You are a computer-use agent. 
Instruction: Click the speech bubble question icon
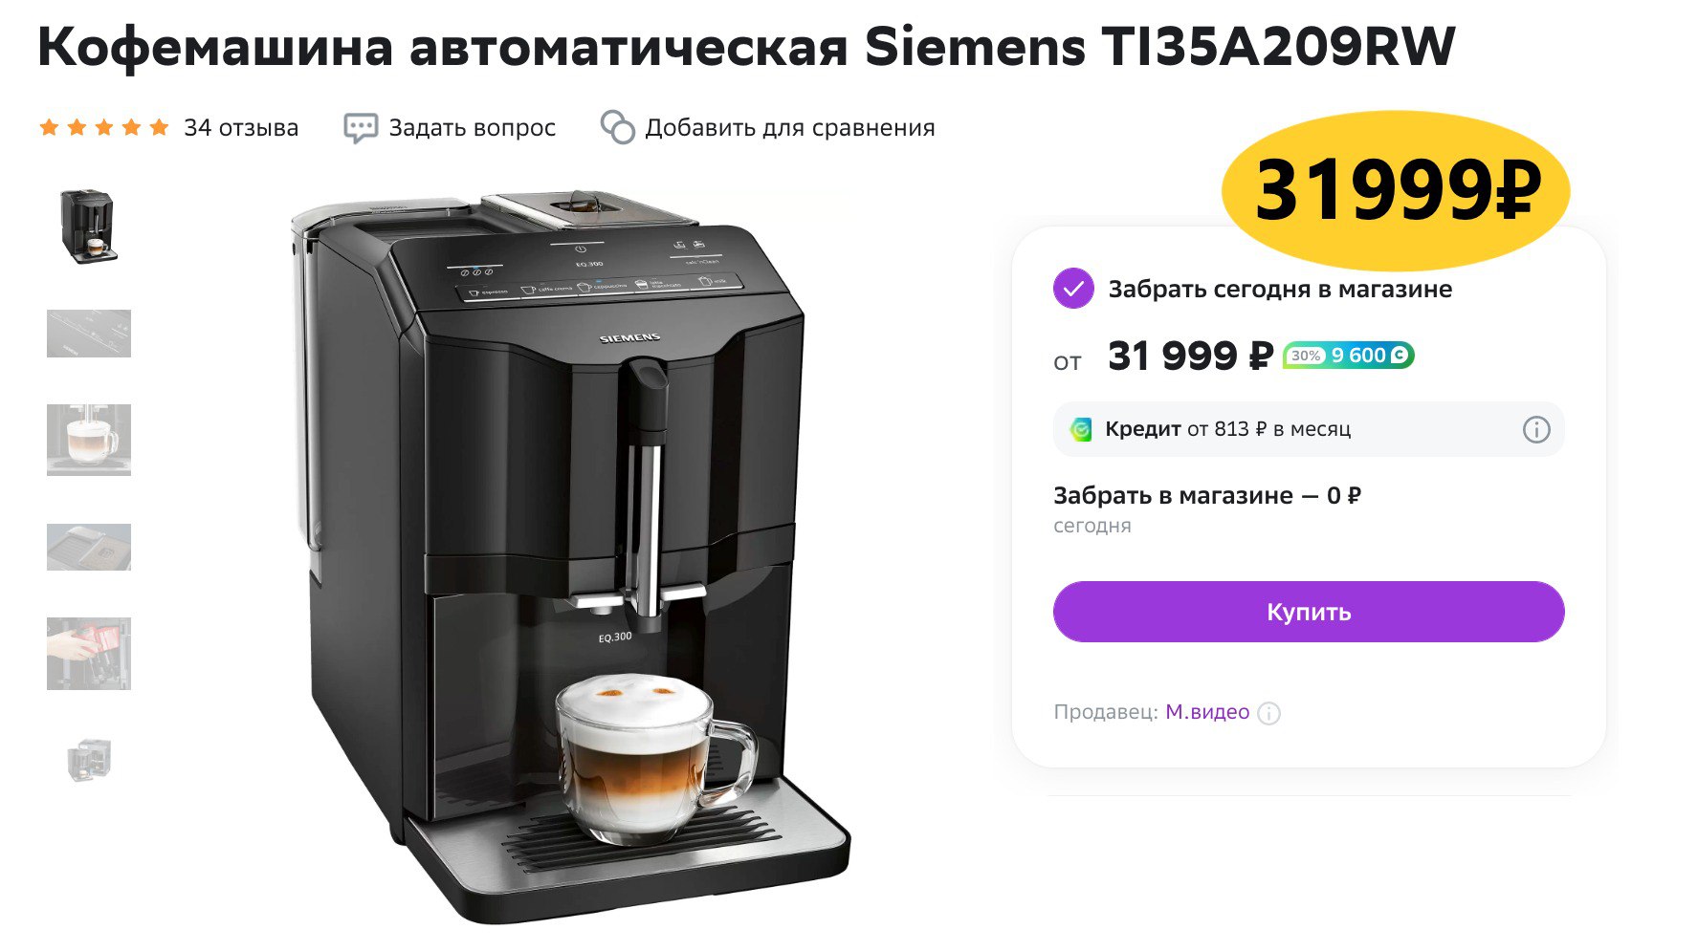point(361,128)
